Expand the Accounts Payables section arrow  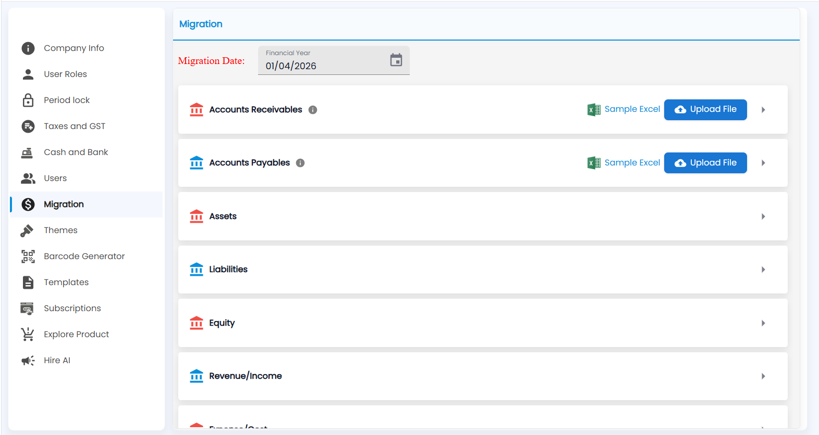[763, 163]
